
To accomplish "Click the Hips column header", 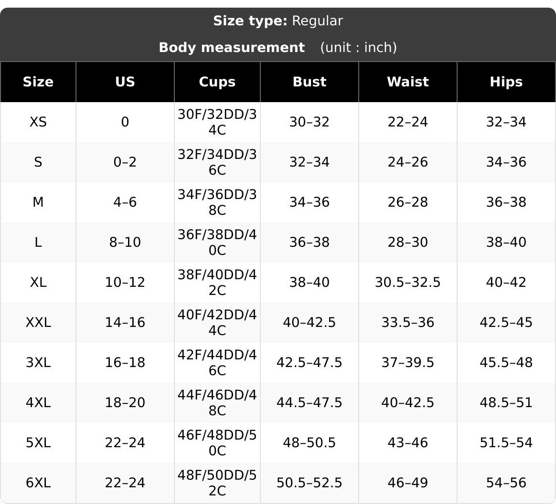I will click(x=506, y=82).
